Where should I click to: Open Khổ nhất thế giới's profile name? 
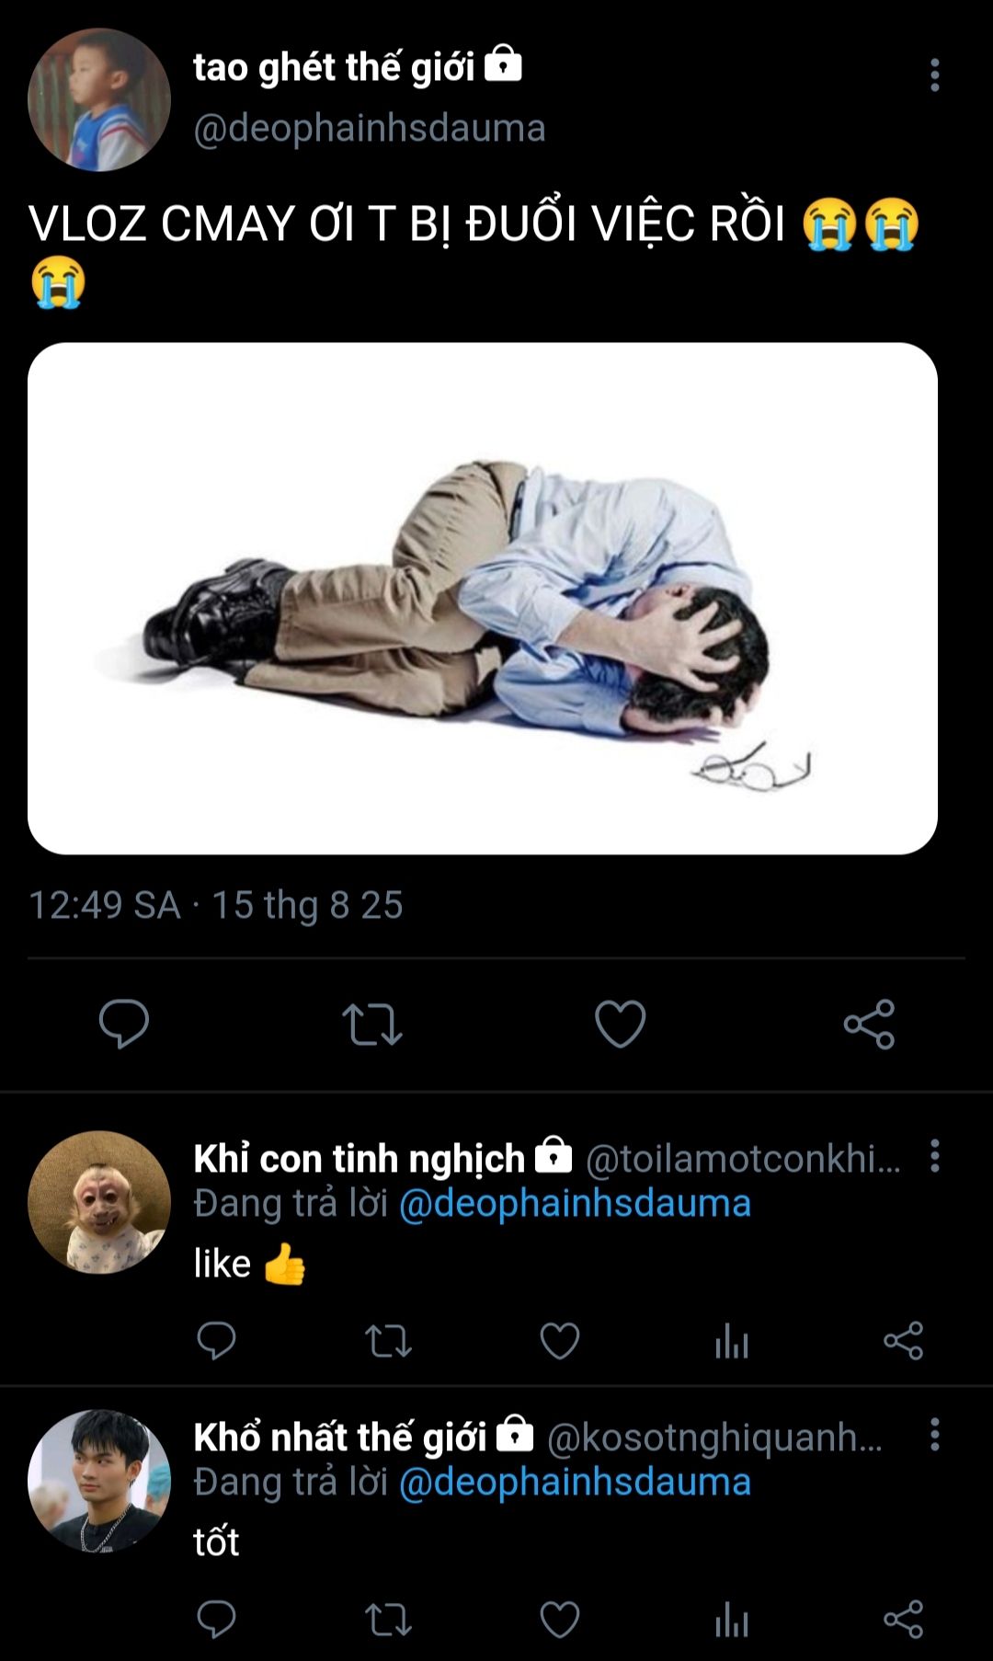coord(339,1437)
